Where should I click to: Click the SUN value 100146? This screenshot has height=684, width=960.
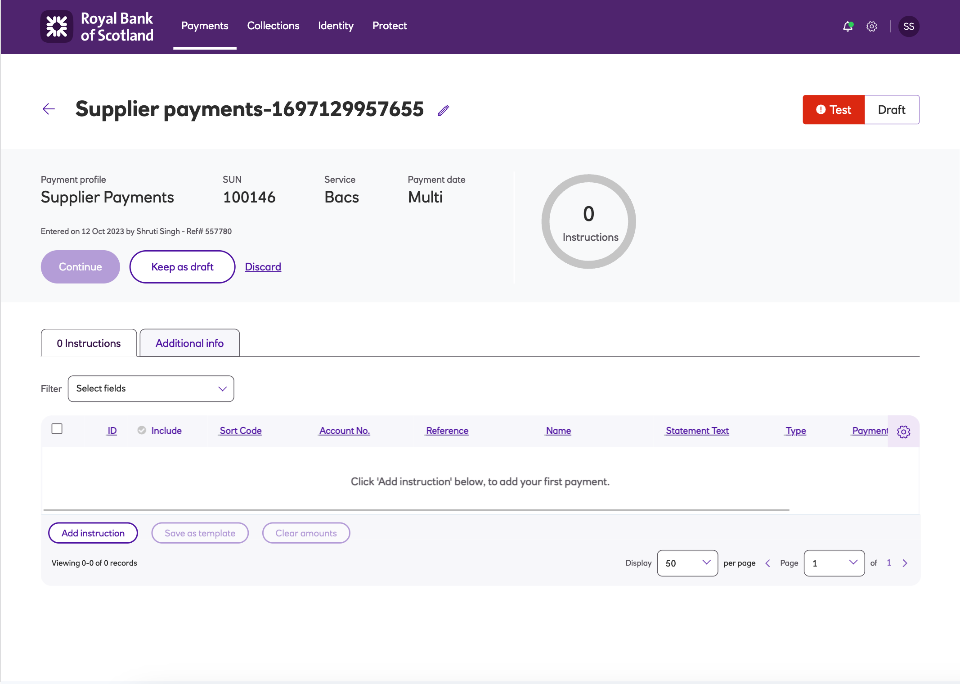(x=249, y=198)
